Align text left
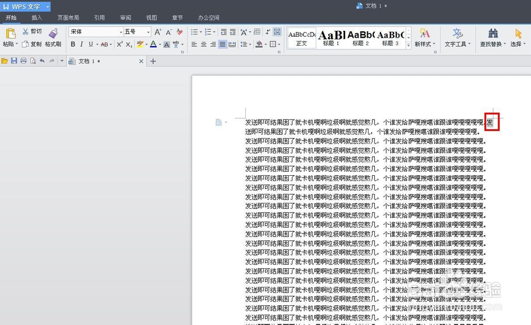531x325 pixels. tap(194, 45)
